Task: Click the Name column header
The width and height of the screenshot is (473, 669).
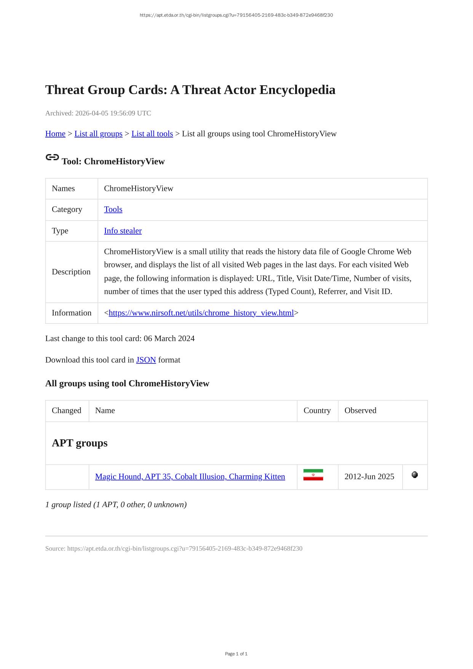Action: pyautogui.click(x=105, y=411)
